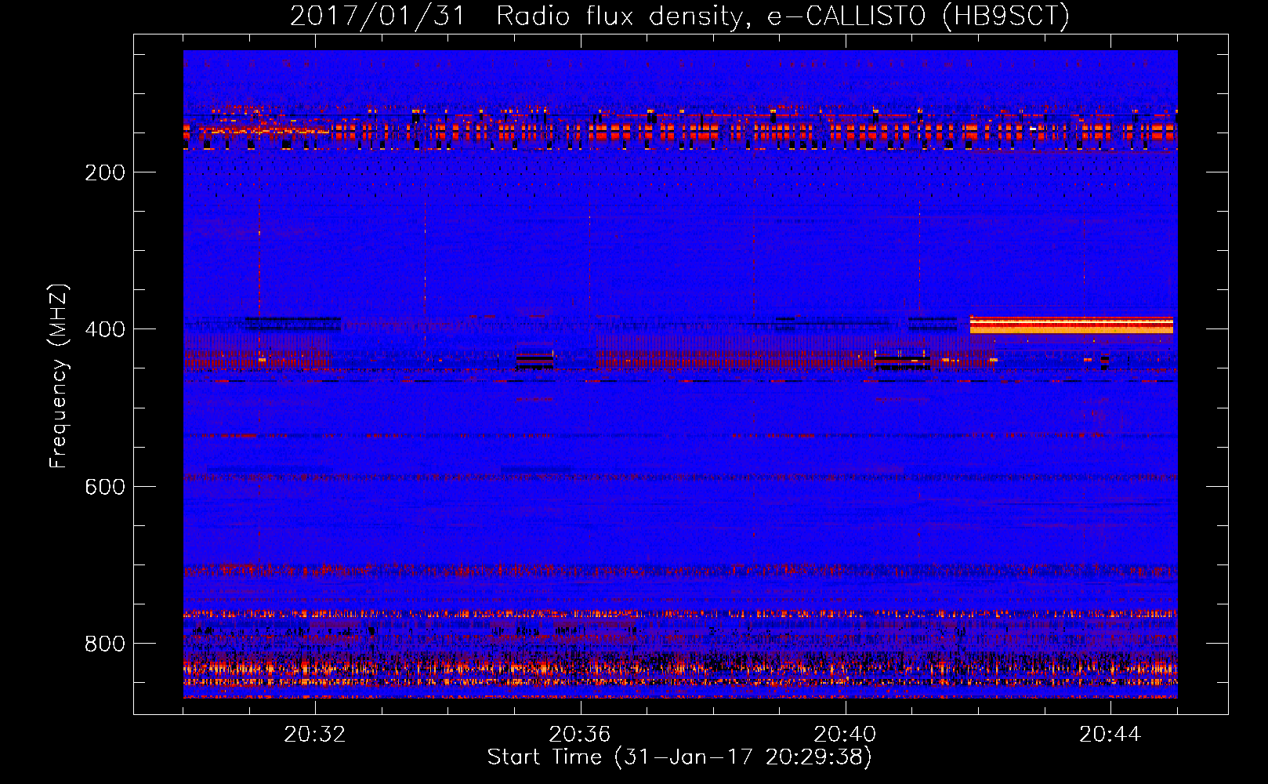The image size is (1268, 784).
Task: Click the 20:32 time axis label
Action: point(315,735)
